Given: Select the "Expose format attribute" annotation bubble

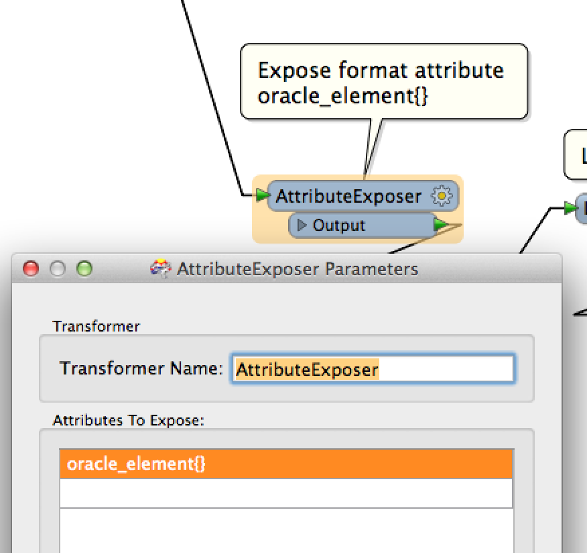Looking at the screenshot, I should [x=384, y=82].
